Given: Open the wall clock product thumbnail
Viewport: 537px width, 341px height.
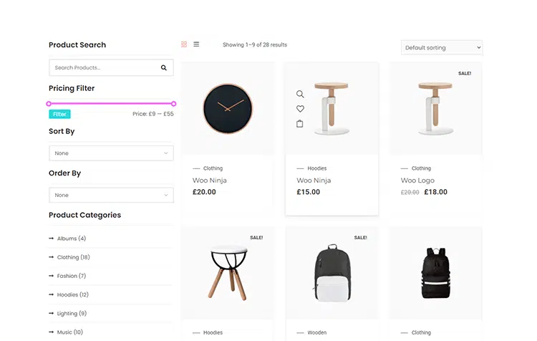Looking at the screenshot, I should point(228,108).
